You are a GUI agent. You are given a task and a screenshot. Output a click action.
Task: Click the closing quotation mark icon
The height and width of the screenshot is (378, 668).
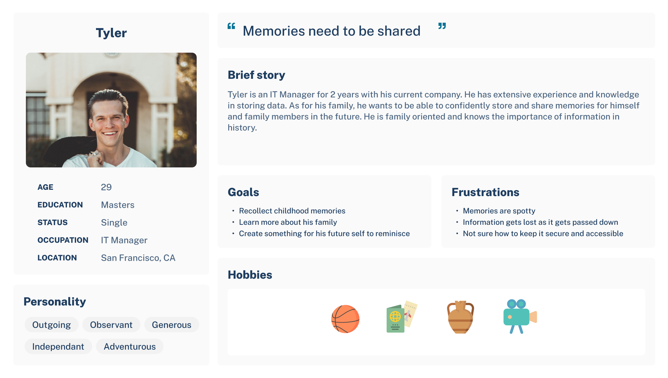tap(442, 26)
